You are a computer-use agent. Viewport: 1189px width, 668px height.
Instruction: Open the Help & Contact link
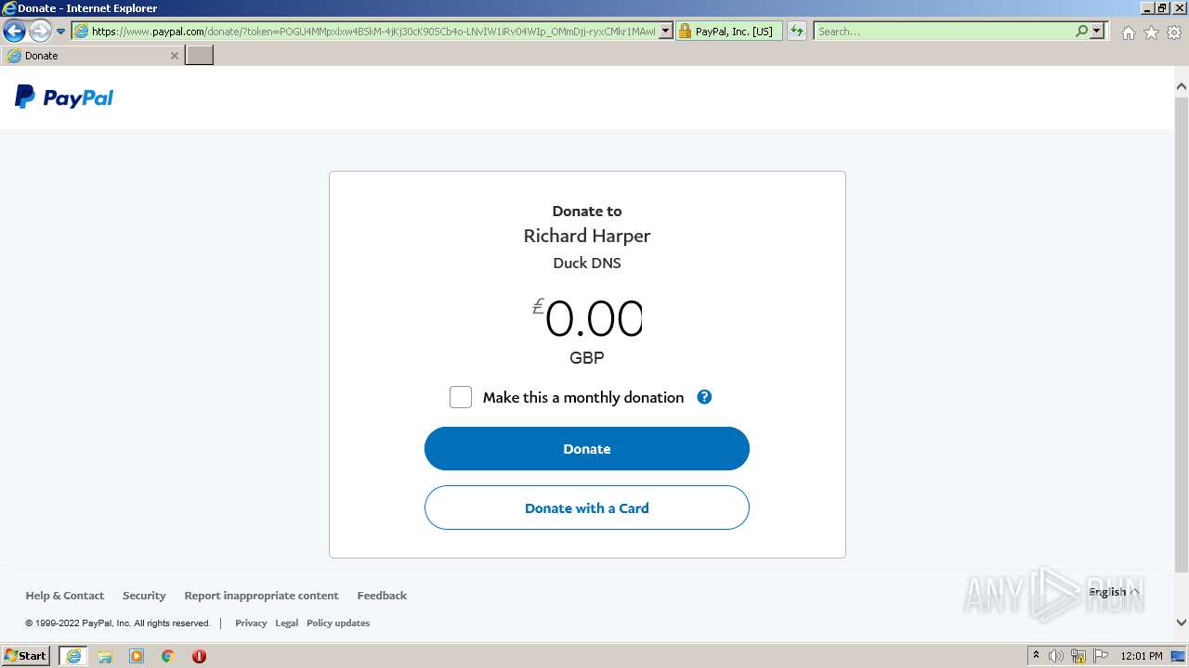pyautogui.click(x=65, y=596)
